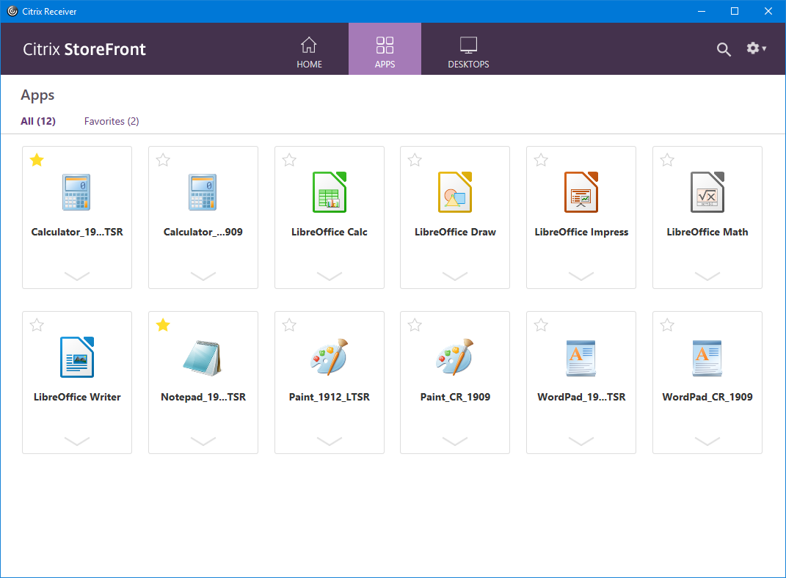Expand details chevron under WordPad_CR_1909
Viewport: 786px width, 578px height.
tap(707, 441)
